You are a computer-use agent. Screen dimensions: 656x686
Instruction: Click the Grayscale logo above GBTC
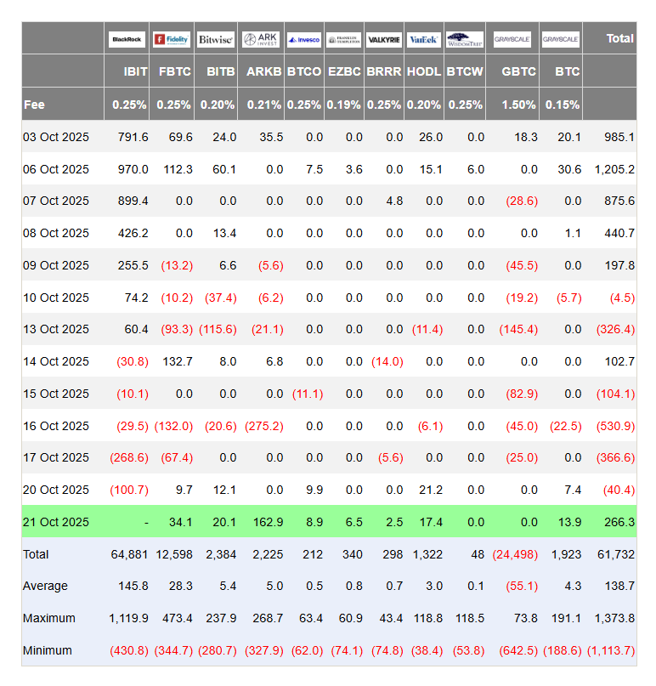(512, 39)
